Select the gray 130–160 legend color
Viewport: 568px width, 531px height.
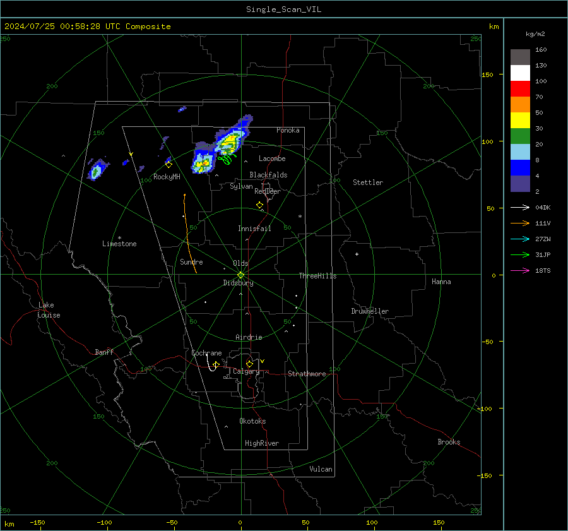click(520, 57)
